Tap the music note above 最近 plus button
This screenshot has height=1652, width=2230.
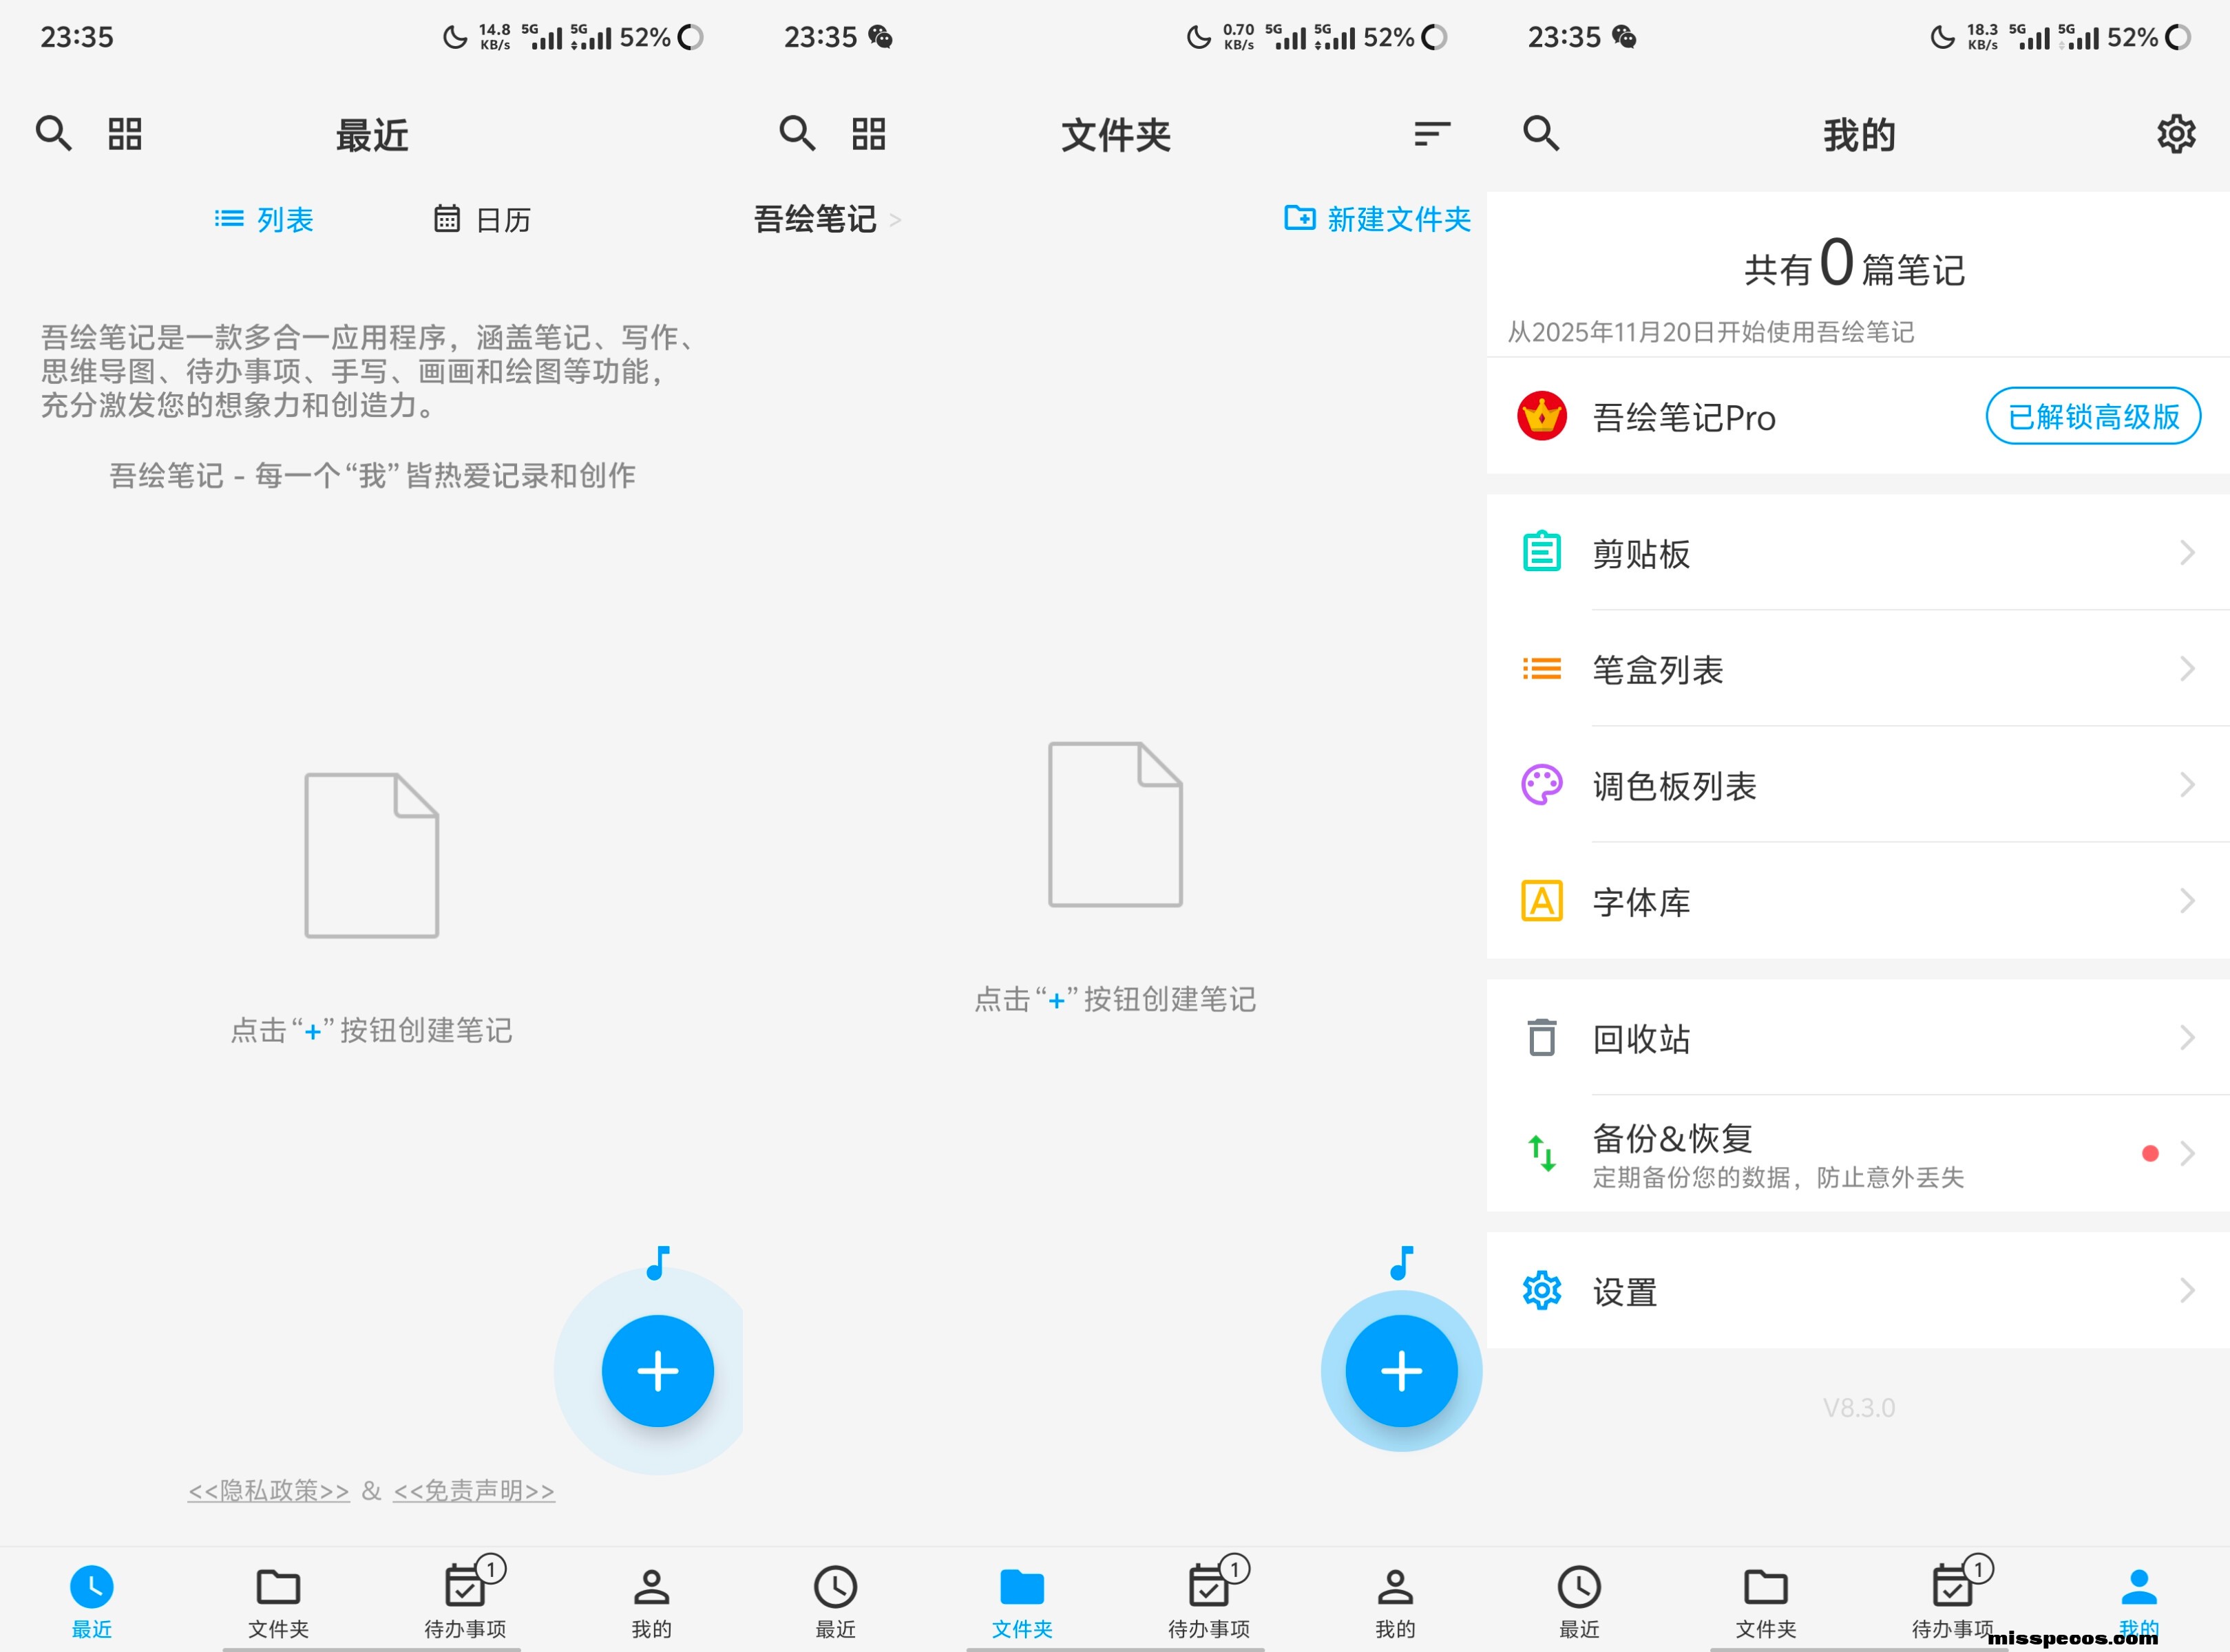(658, 1263)
